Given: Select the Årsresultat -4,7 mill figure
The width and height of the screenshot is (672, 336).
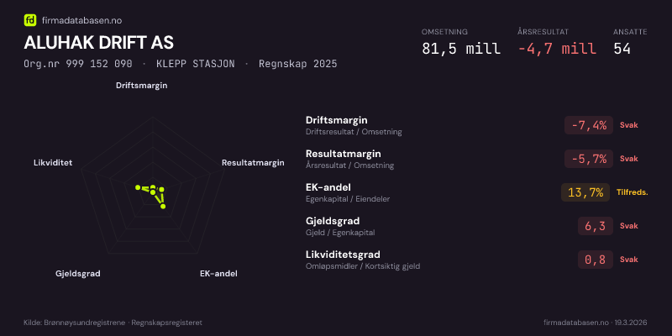Looking at the screenshot, I should coord(556,49).
